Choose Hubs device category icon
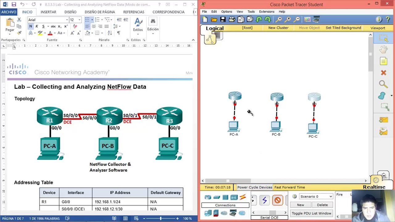The width and height of the screenshot is (395, 222). [x=225, y=197]
